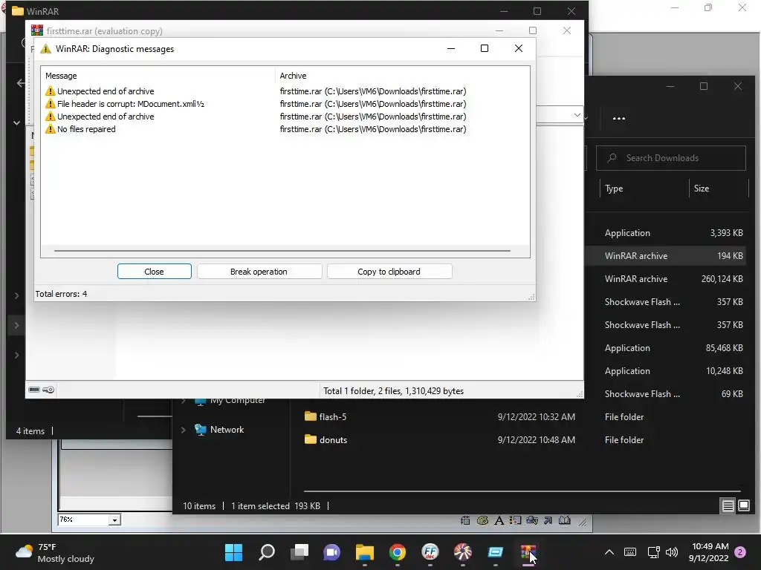Open the Windows Start menu
This screenshot has width=761, height=570.
click(233, 552)
